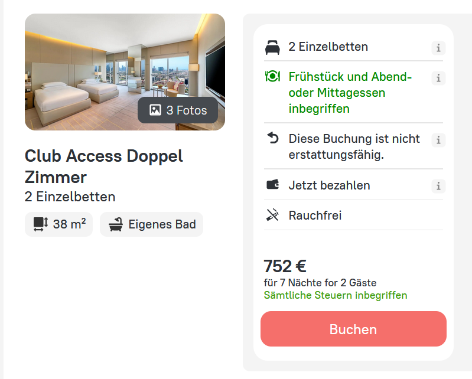Click Sämtliche Steuern inbegriffen text
Screen dimensions: 472x379
[336, 295]
